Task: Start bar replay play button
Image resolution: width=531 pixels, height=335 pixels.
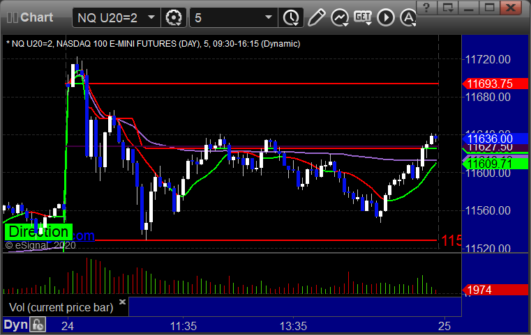Action: pos(386,17)
